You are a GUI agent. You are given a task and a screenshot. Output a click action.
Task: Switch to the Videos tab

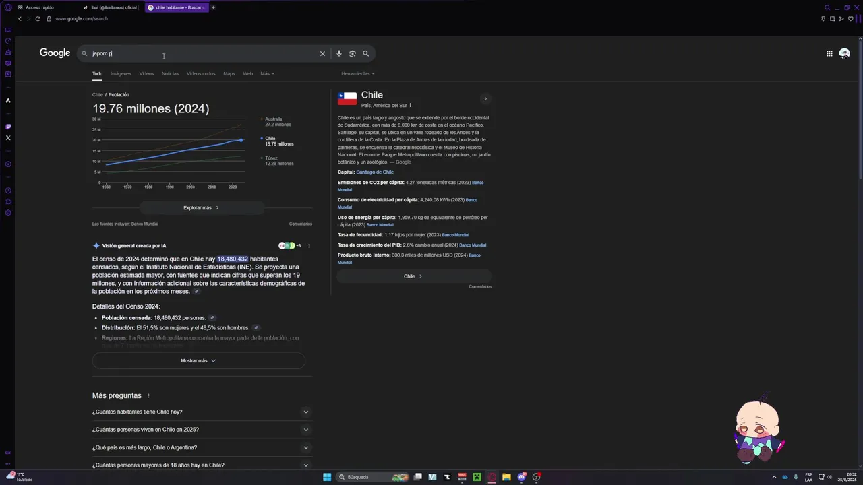(x=146, y=74)
